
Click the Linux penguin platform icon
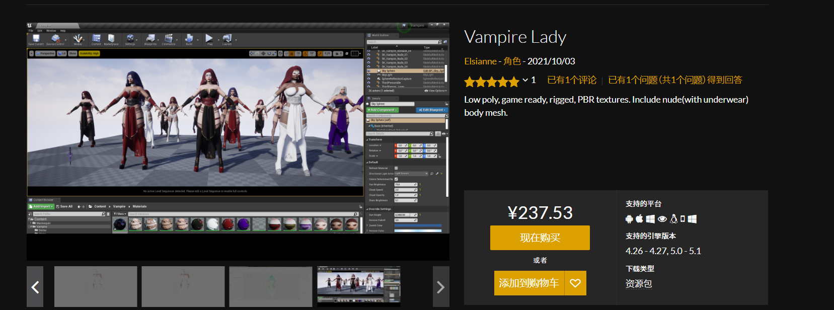pyautogui.click(x=673, y=219)
